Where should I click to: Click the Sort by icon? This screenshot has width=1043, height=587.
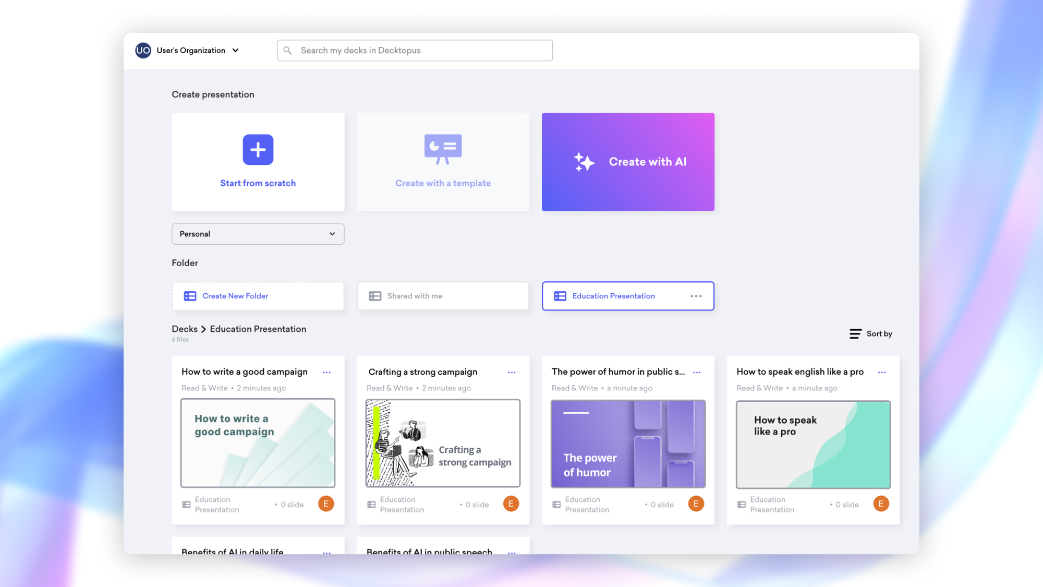click(855, 332)
